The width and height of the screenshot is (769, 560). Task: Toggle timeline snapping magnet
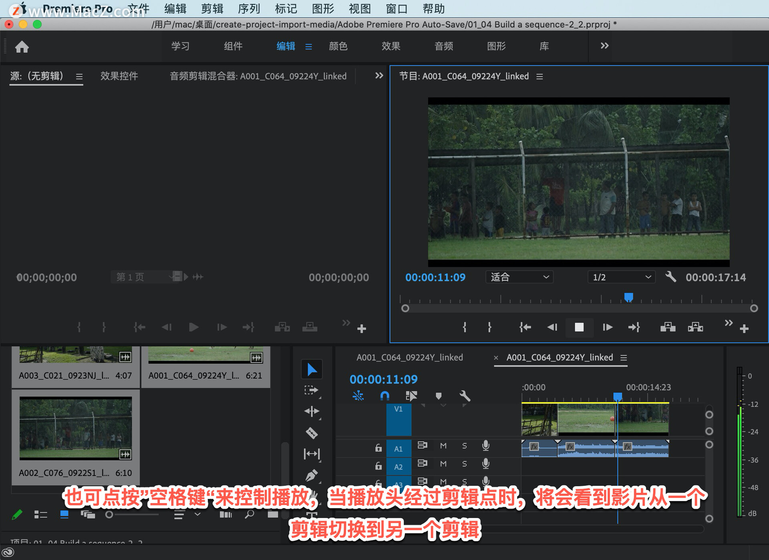(384, 396)
